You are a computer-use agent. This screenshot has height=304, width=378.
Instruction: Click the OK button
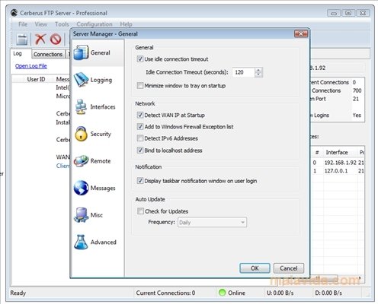[255, 268]
